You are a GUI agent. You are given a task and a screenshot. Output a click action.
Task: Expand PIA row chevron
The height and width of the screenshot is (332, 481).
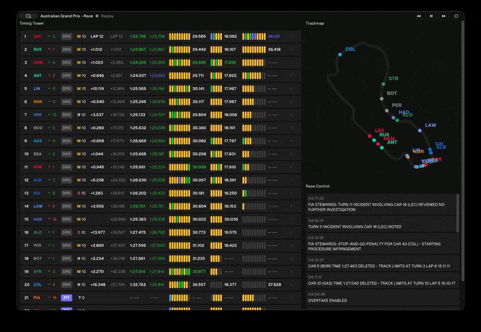[291, 298]
